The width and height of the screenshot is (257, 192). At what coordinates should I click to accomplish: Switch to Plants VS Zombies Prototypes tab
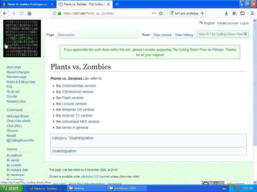click(28, 4)
